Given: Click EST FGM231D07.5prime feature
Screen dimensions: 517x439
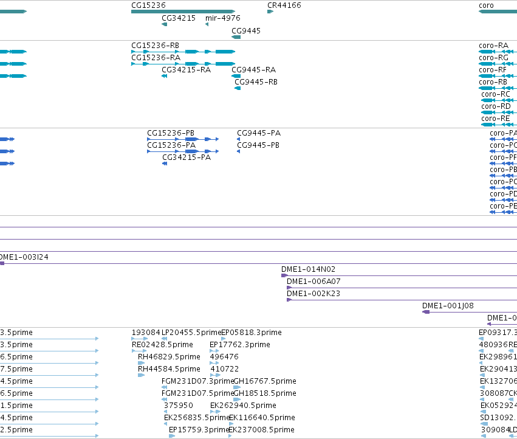Looking at the screenshot, I should tap(164, 399).
